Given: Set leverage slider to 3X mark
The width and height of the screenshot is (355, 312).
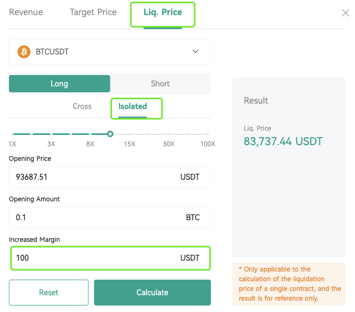Looking at the screenshot, I should click(x=51, y=134).
